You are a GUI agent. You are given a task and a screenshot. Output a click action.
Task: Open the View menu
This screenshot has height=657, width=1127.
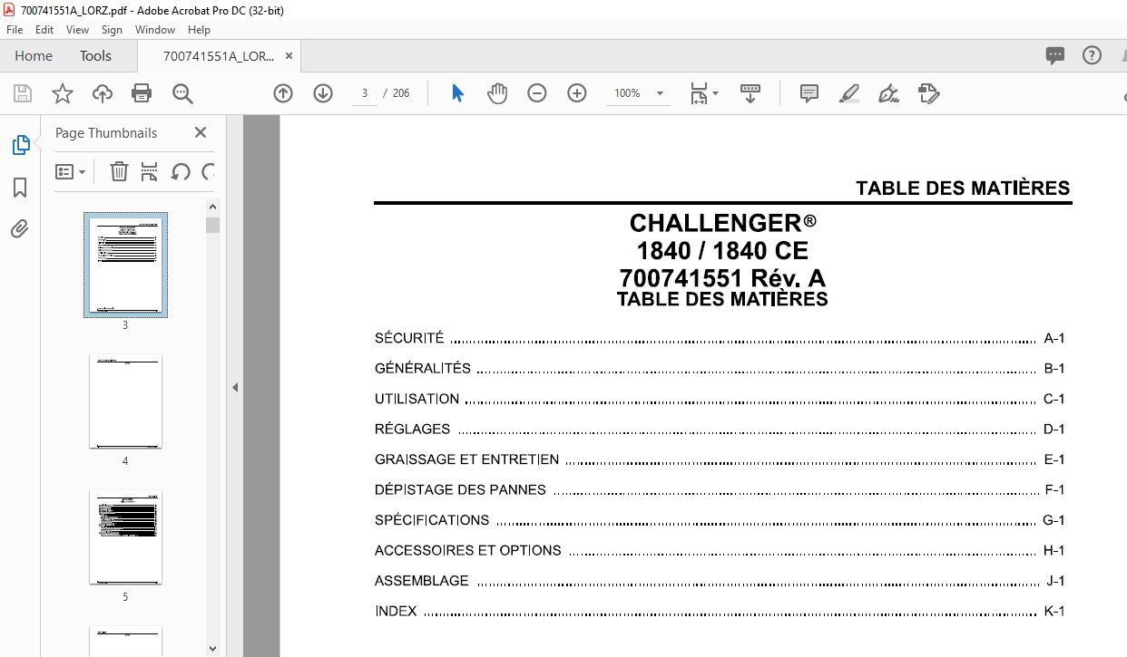pyautogui.click(x=77, y=30)
